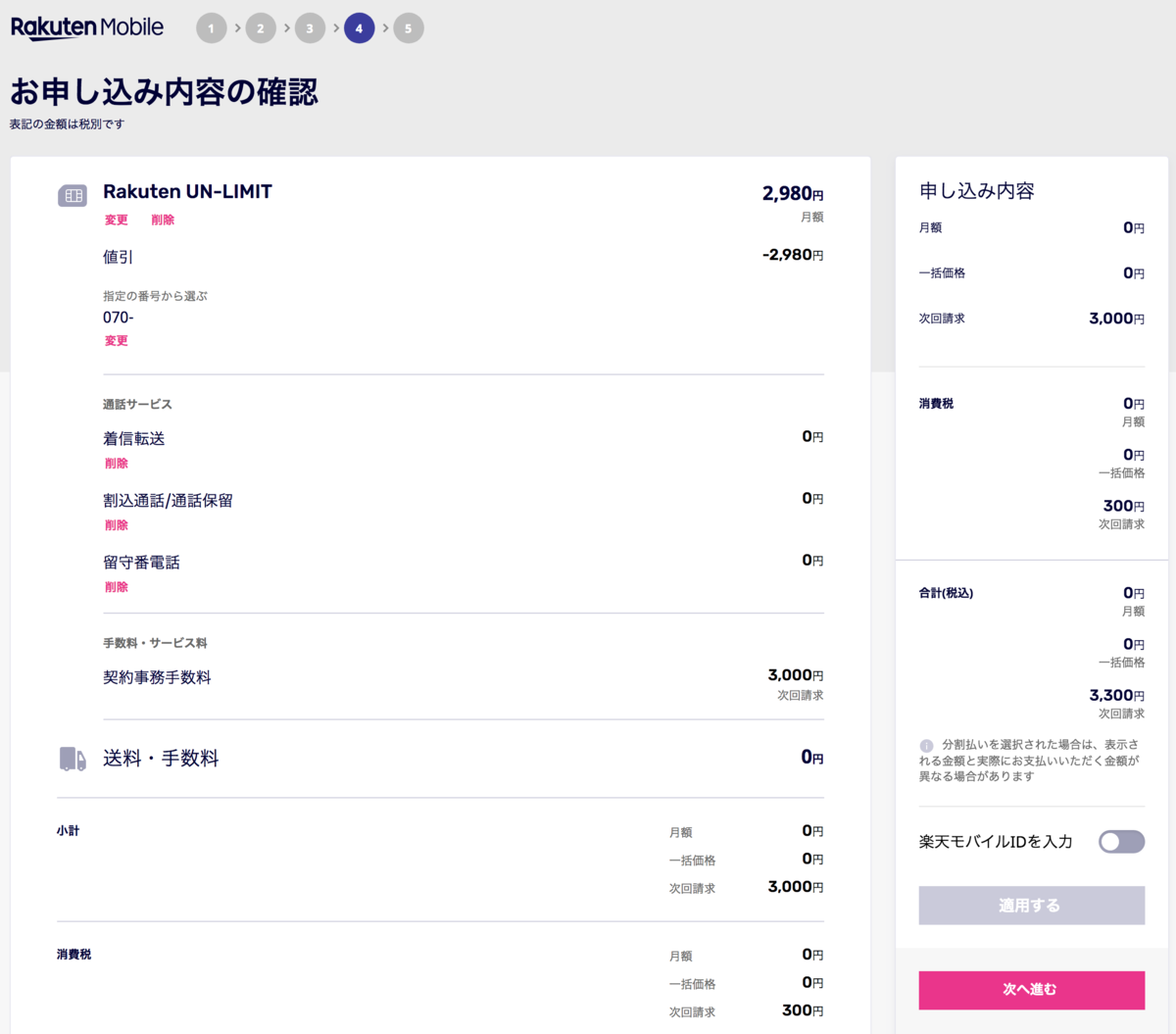The height and width of the screenshot is (1034, 1176).
Task: Delete the 着信転送 service
Action: tap(117, 464)
